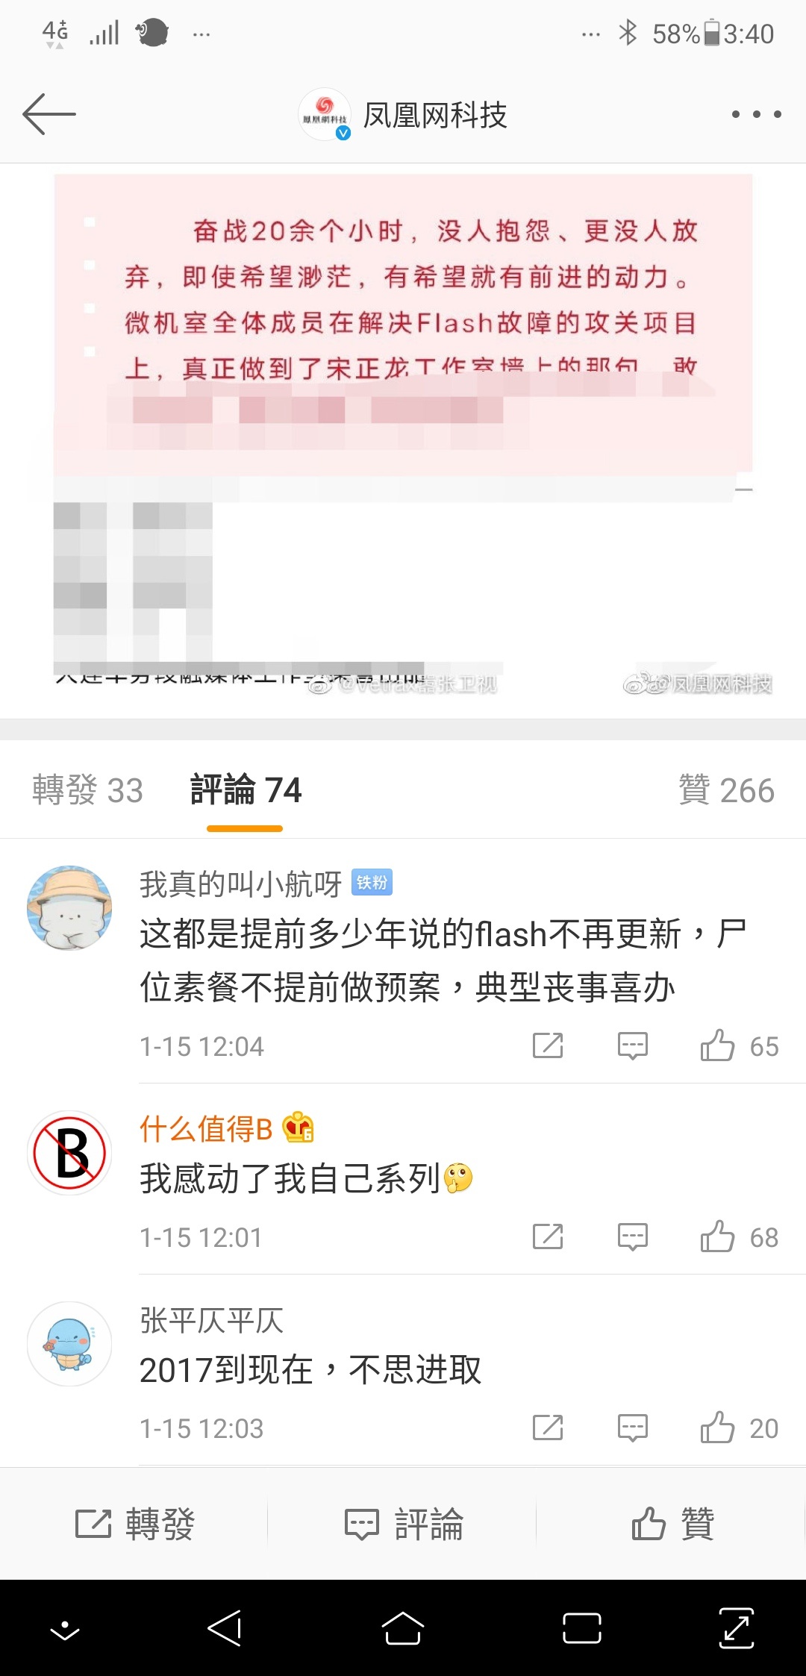Repost the 我感动了我自己系列 comment

548,1237
